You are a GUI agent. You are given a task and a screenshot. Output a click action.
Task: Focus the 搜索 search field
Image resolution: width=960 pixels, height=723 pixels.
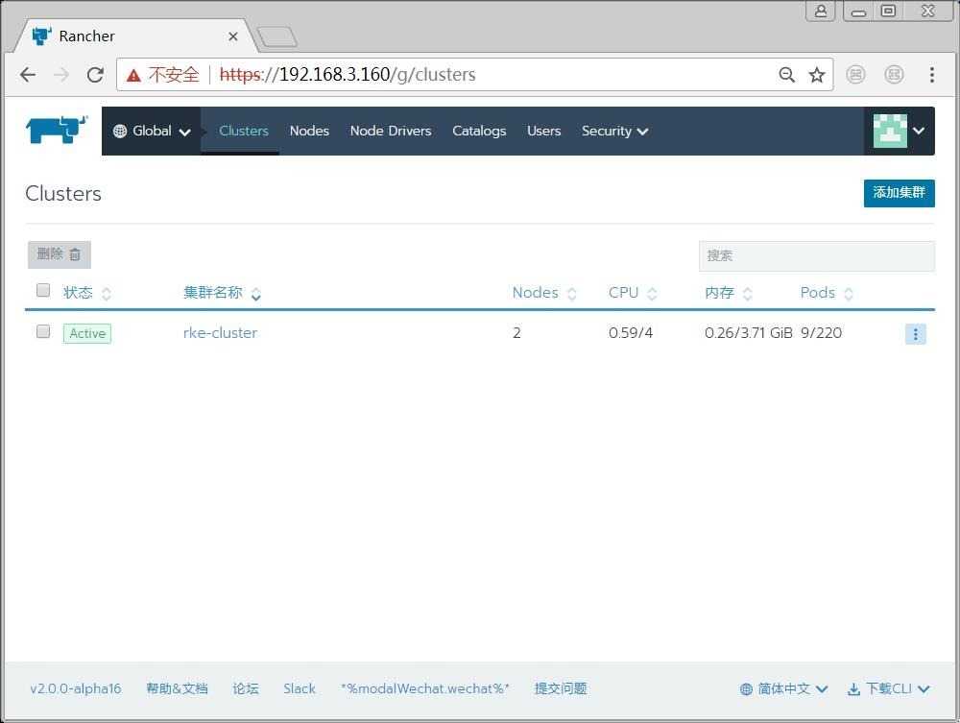coord(817,256)
